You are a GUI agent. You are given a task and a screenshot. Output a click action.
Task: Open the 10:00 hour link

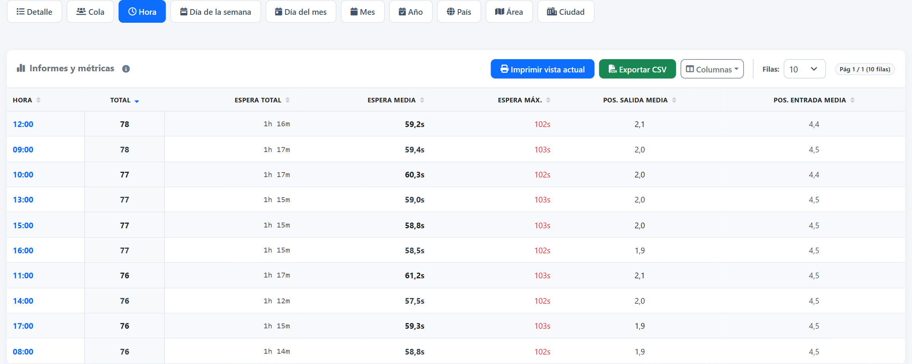coord(23,175)
